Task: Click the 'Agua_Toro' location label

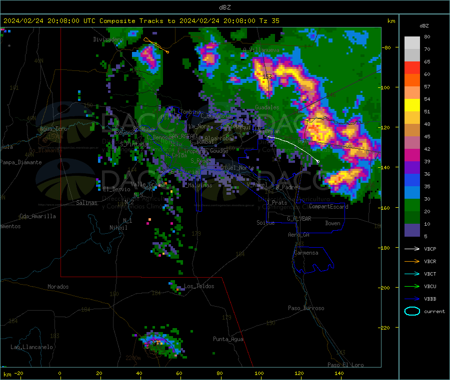Action: pyautogui.click(x=53, y=129)
